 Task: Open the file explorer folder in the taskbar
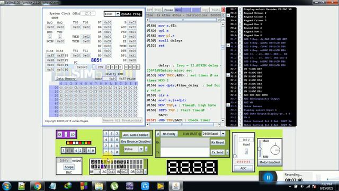tap(99, 186)
